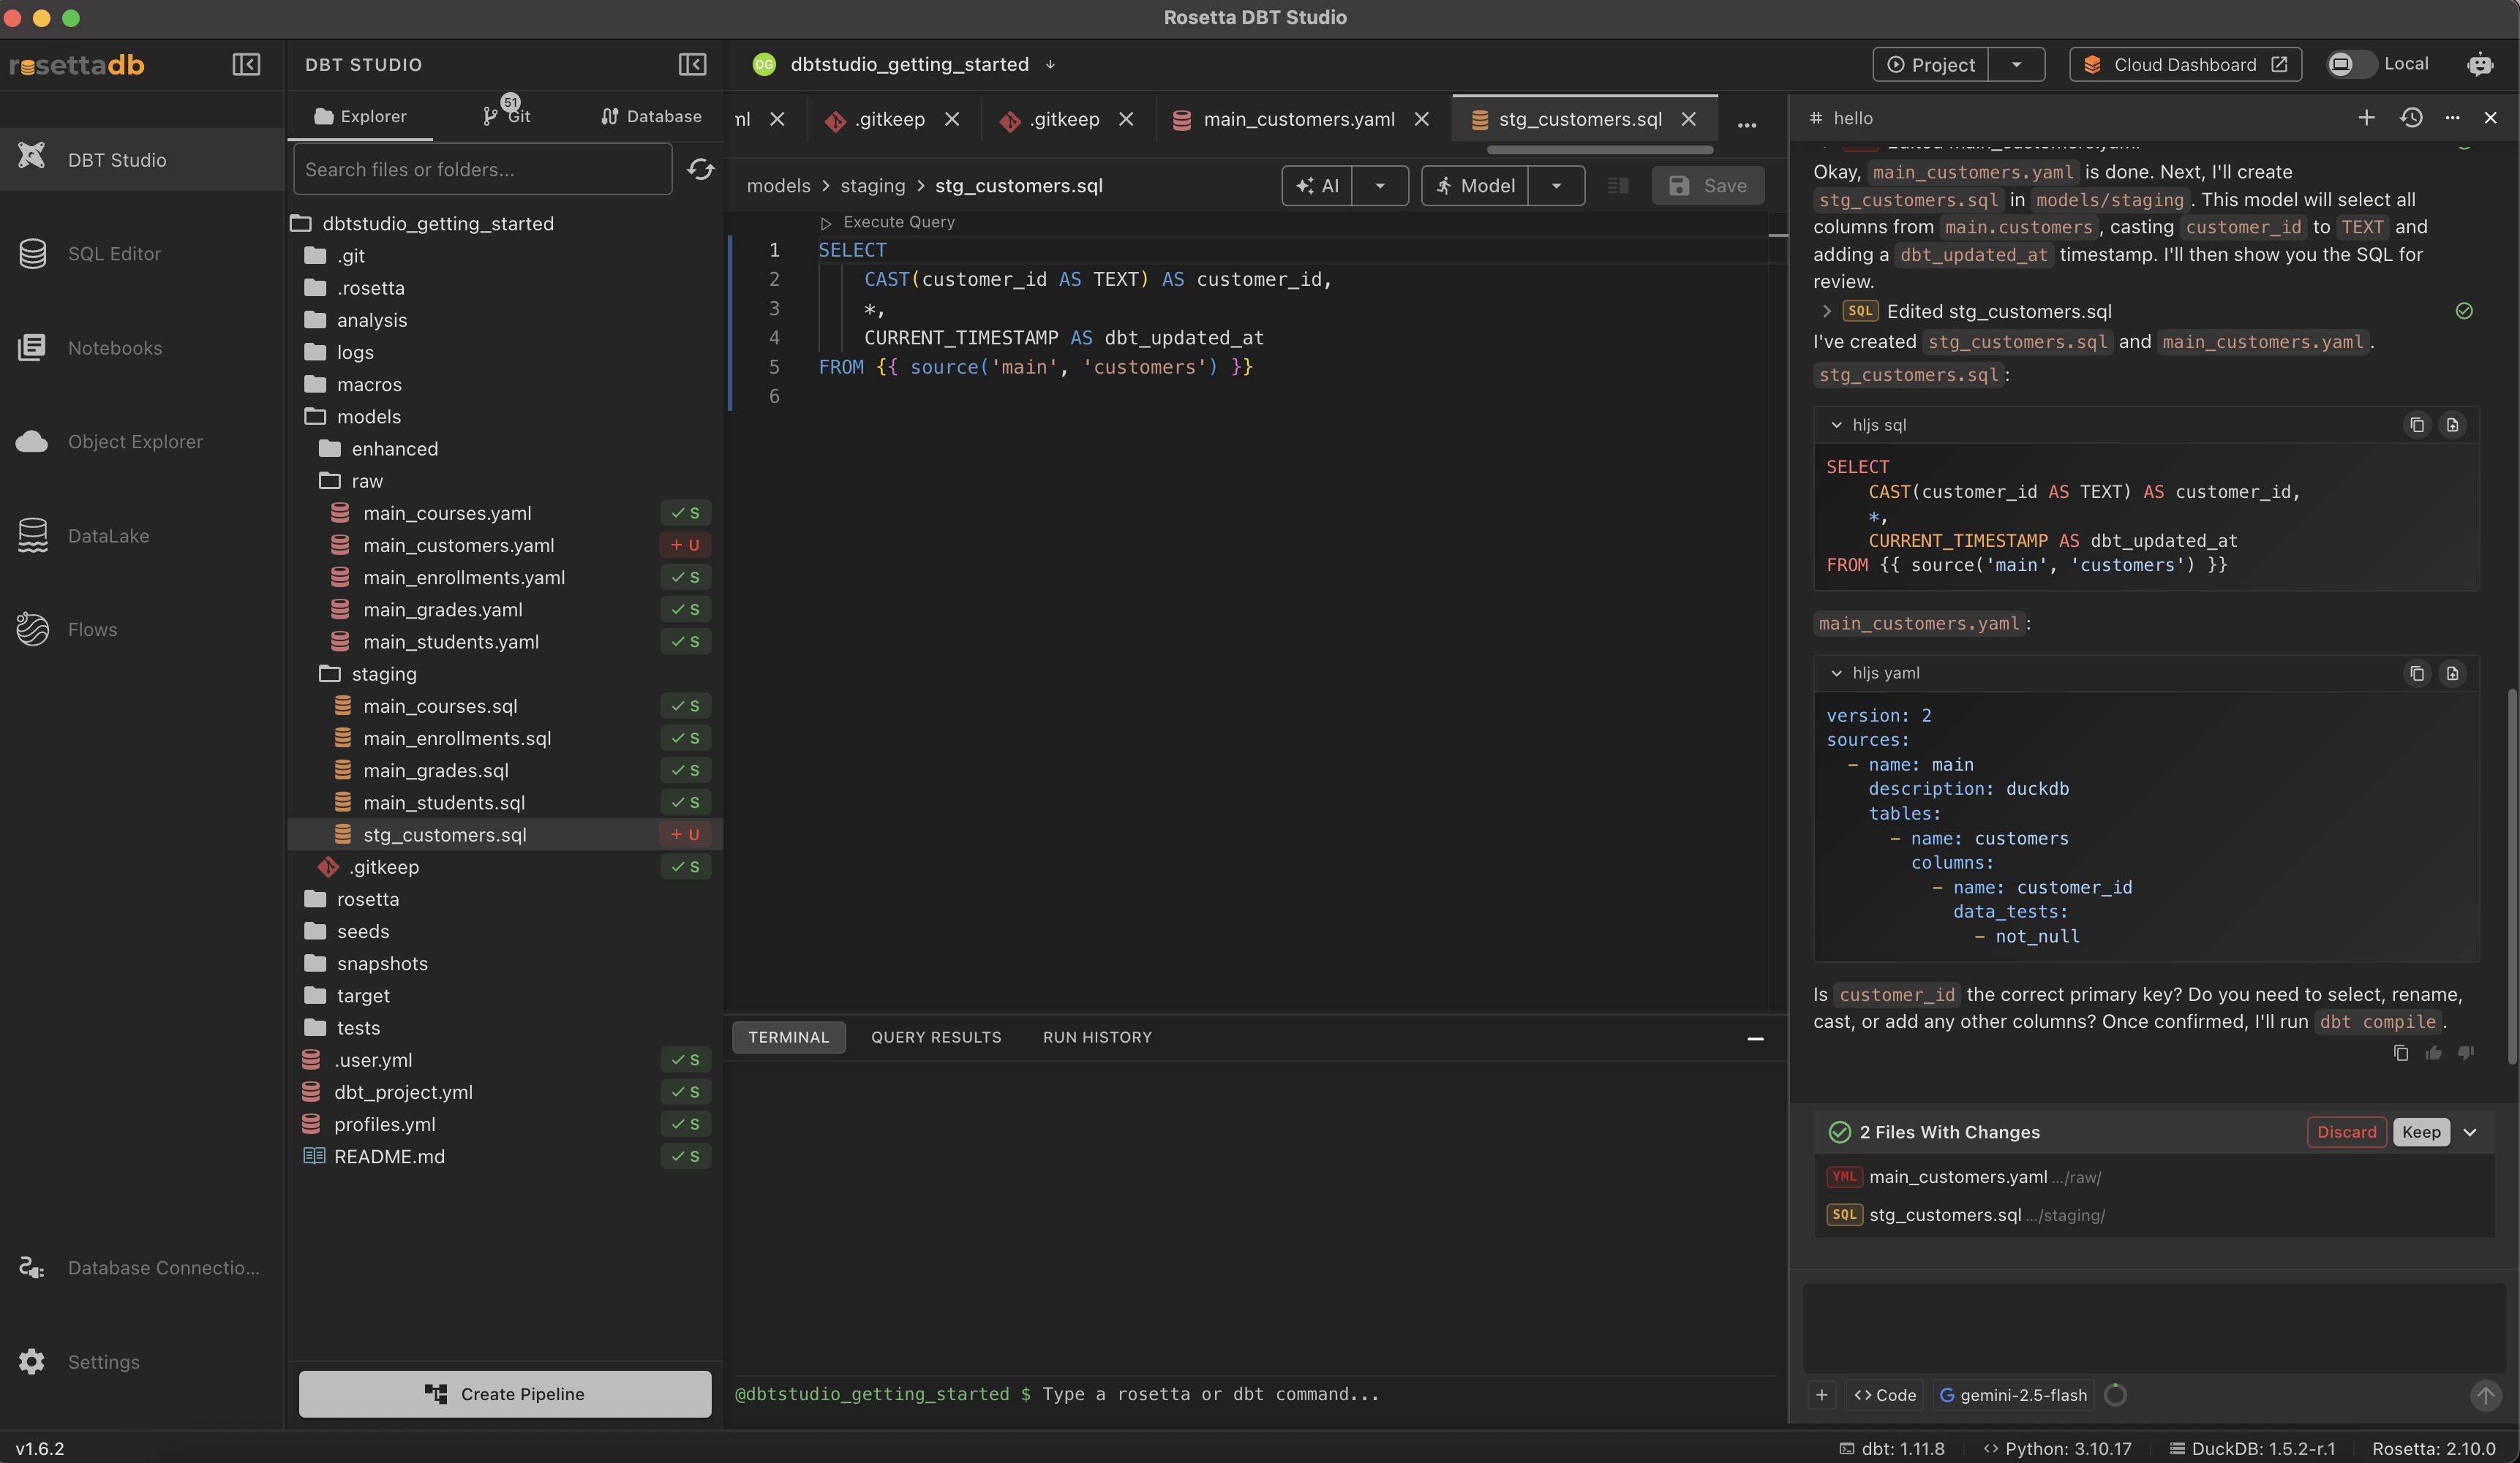
Task: Open the Project button dropdown arrow
Action: tap(2016, 65)
